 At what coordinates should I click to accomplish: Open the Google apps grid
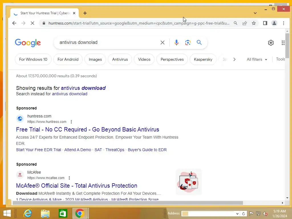pyautogui.click(x=283, y=43)
